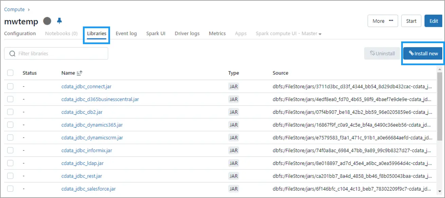The width and height of the screenshot is (445, 198).
Task: Select the cdata_jdbc_db2.jar row checkbox
Action: click(10, 112)
